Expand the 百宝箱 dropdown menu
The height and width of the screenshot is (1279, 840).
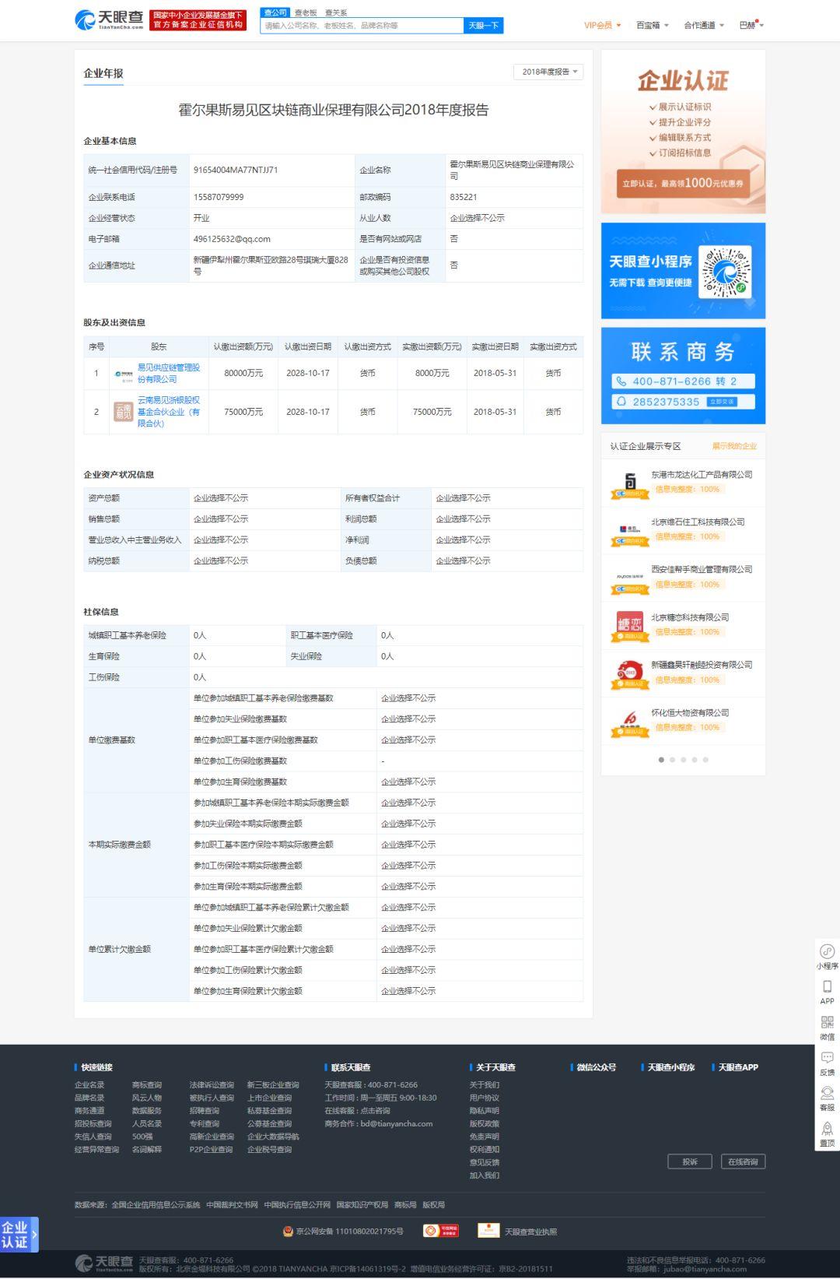(652, 26)
